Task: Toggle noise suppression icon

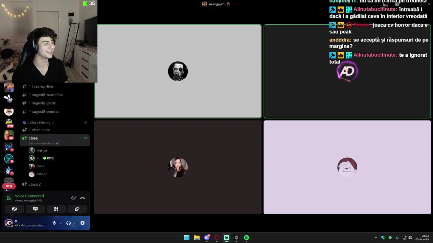Action: (x=73, y=198)
